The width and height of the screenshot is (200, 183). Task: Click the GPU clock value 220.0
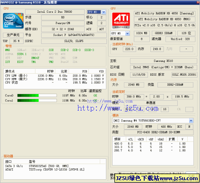(x=129, y=49)
